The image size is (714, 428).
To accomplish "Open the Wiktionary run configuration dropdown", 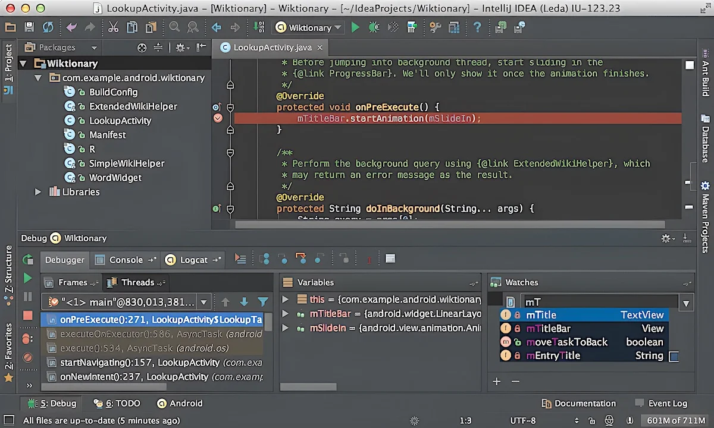I will [x=309, y=27].
